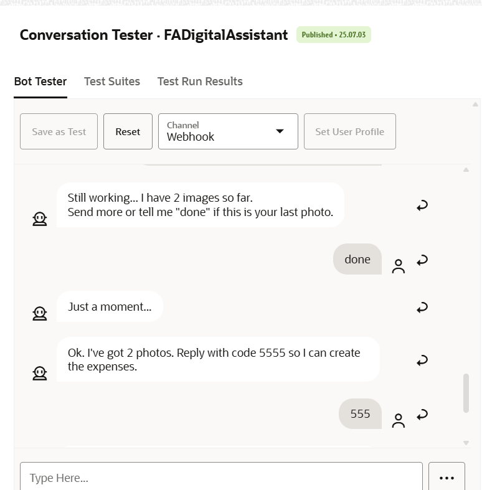Open the Channel Webhook dropdown
The height and width of the screenshot is (490, 482).
(x=228, y=131)
